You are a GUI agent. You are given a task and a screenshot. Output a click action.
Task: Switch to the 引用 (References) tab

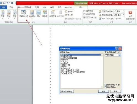pos(37,7)
